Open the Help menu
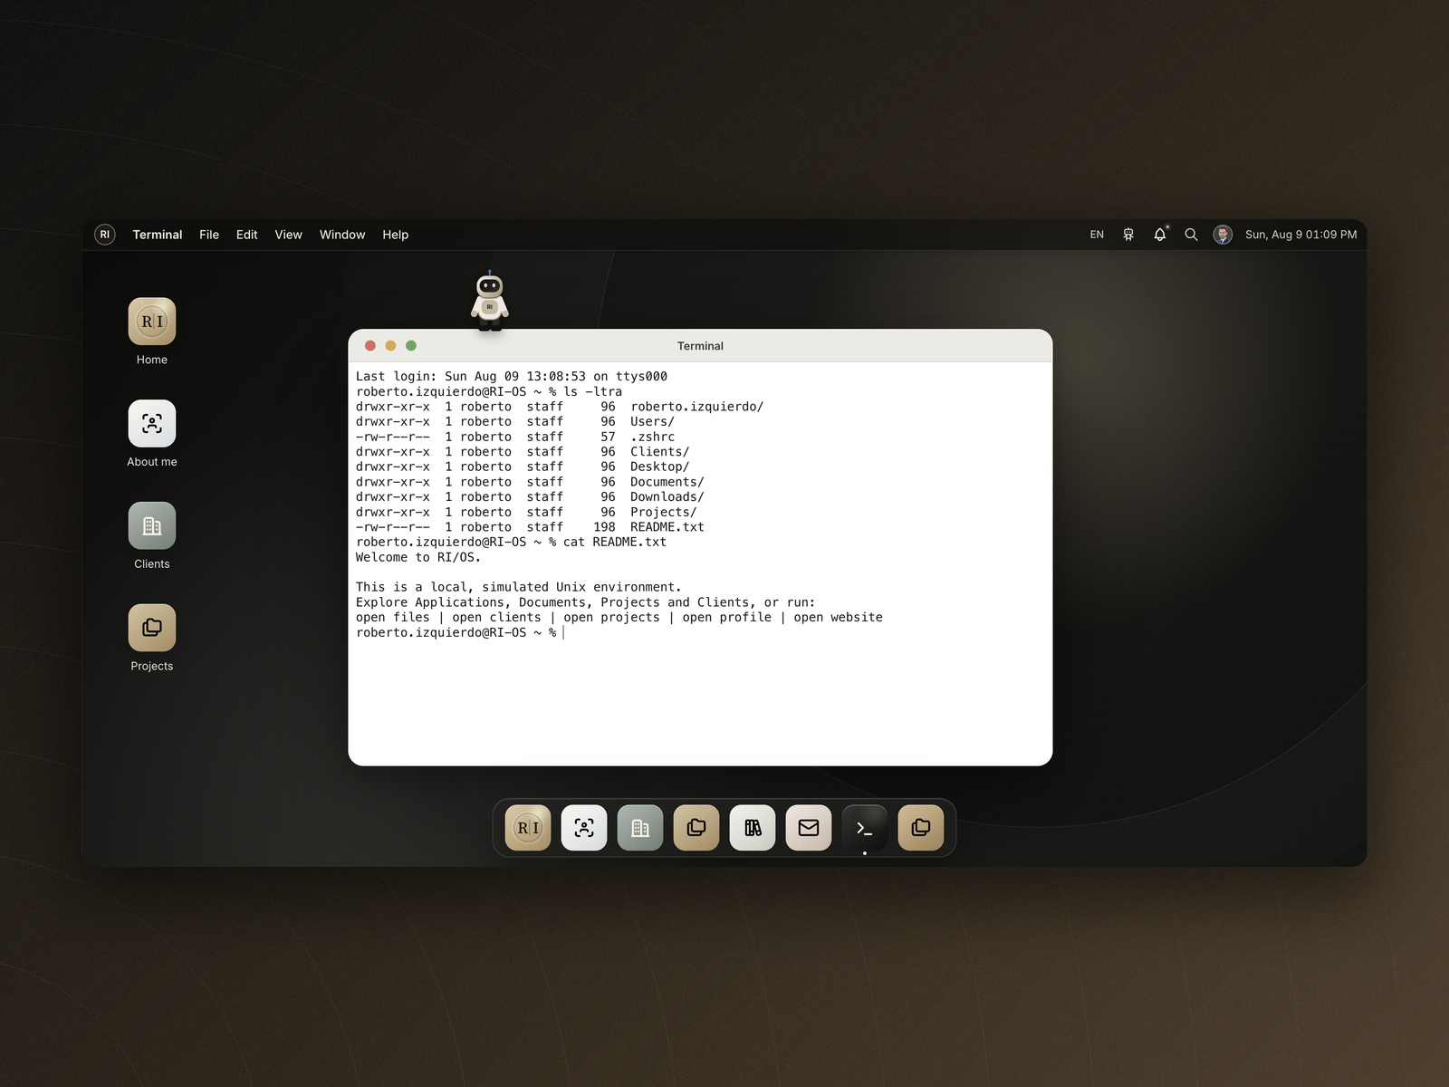The image size is (1449, 1087). [x=396, y=235]
